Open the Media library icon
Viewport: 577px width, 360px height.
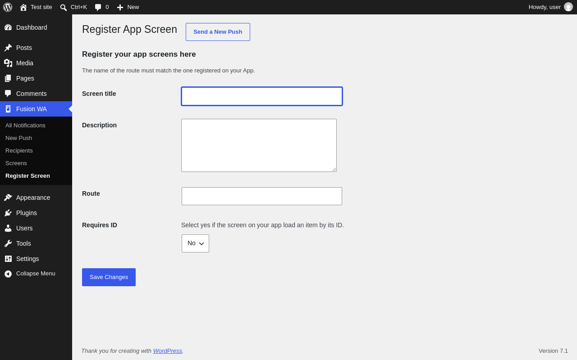click(x=8, y=63)
